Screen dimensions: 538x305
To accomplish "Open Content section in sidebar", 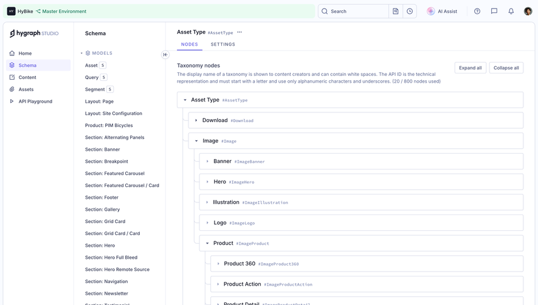I will pyautogui.click(x=38, y=77).
